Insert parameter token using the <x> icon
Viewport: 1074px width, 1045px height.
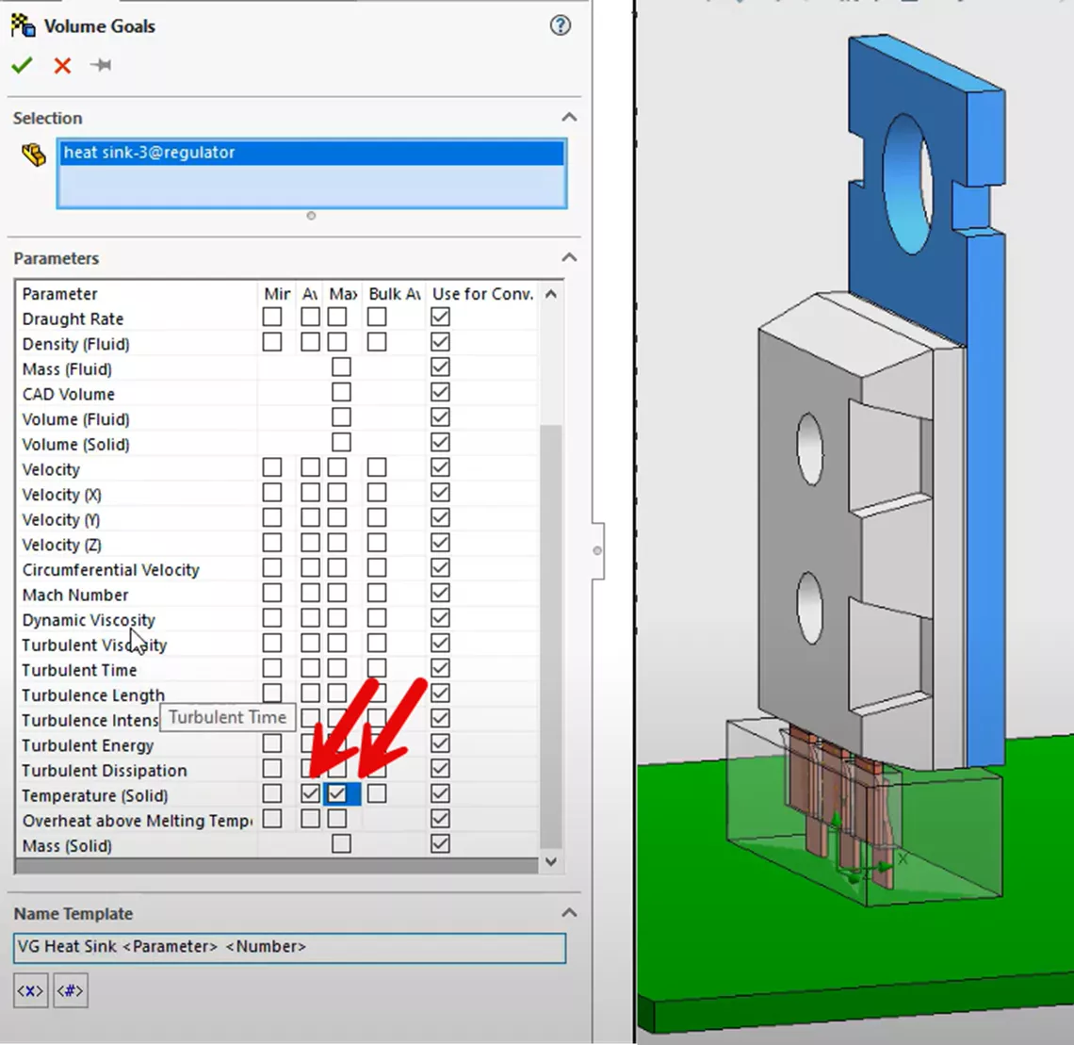pyautogui.click(x=29, y=990)
